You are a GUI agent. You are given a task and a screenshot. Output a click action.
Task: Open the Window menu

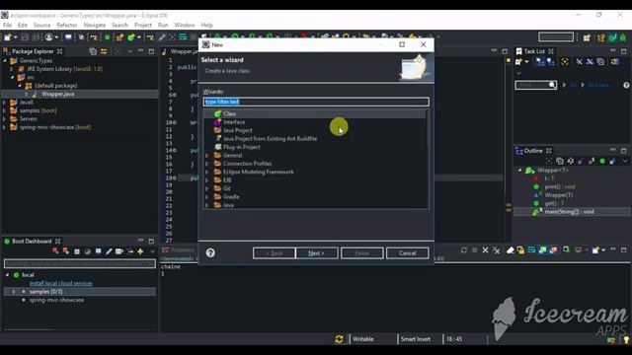(x=185, y=25)
